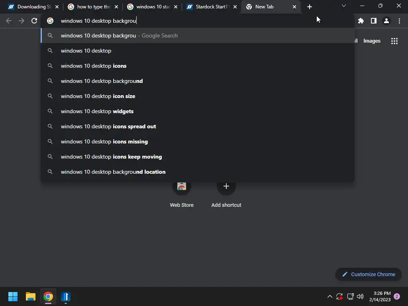Reload the page with refresh icon
Viewport: 408px width, 306px height.
[34, 21]
